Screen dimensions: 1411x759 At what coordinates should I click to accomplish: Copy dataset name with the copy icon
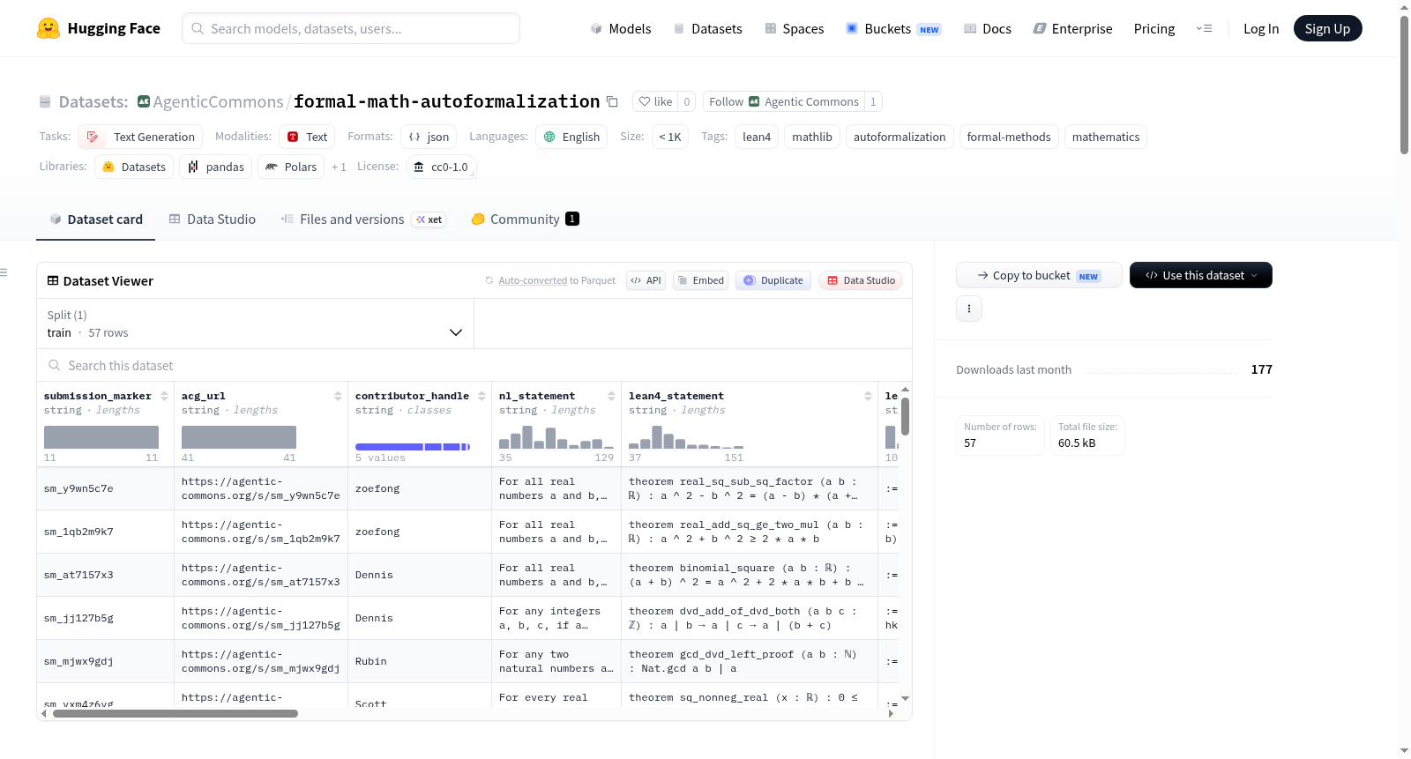tap(612, 102)
